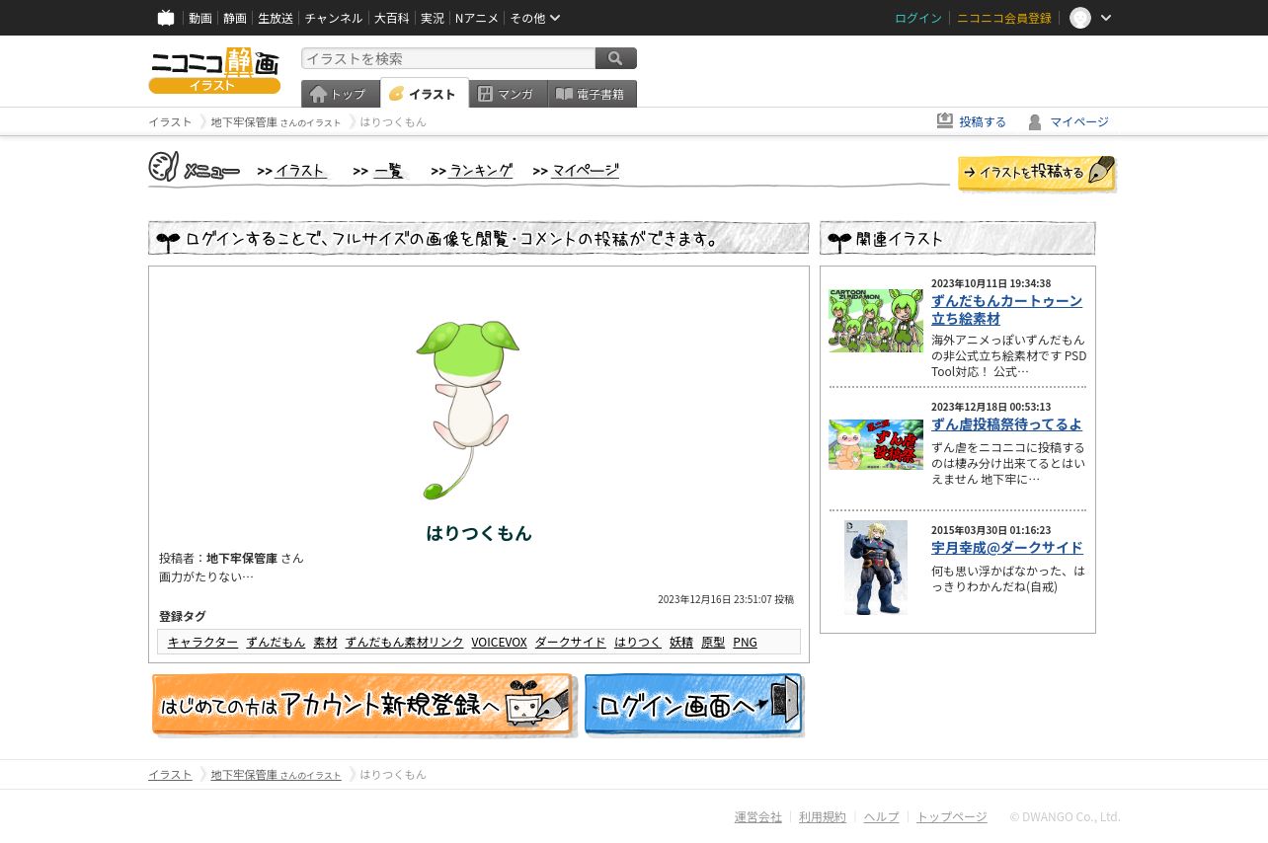1268x843 pixels.
Task: Click the blue ログイン画面へ banner button
Action: [x=694, y=705]
